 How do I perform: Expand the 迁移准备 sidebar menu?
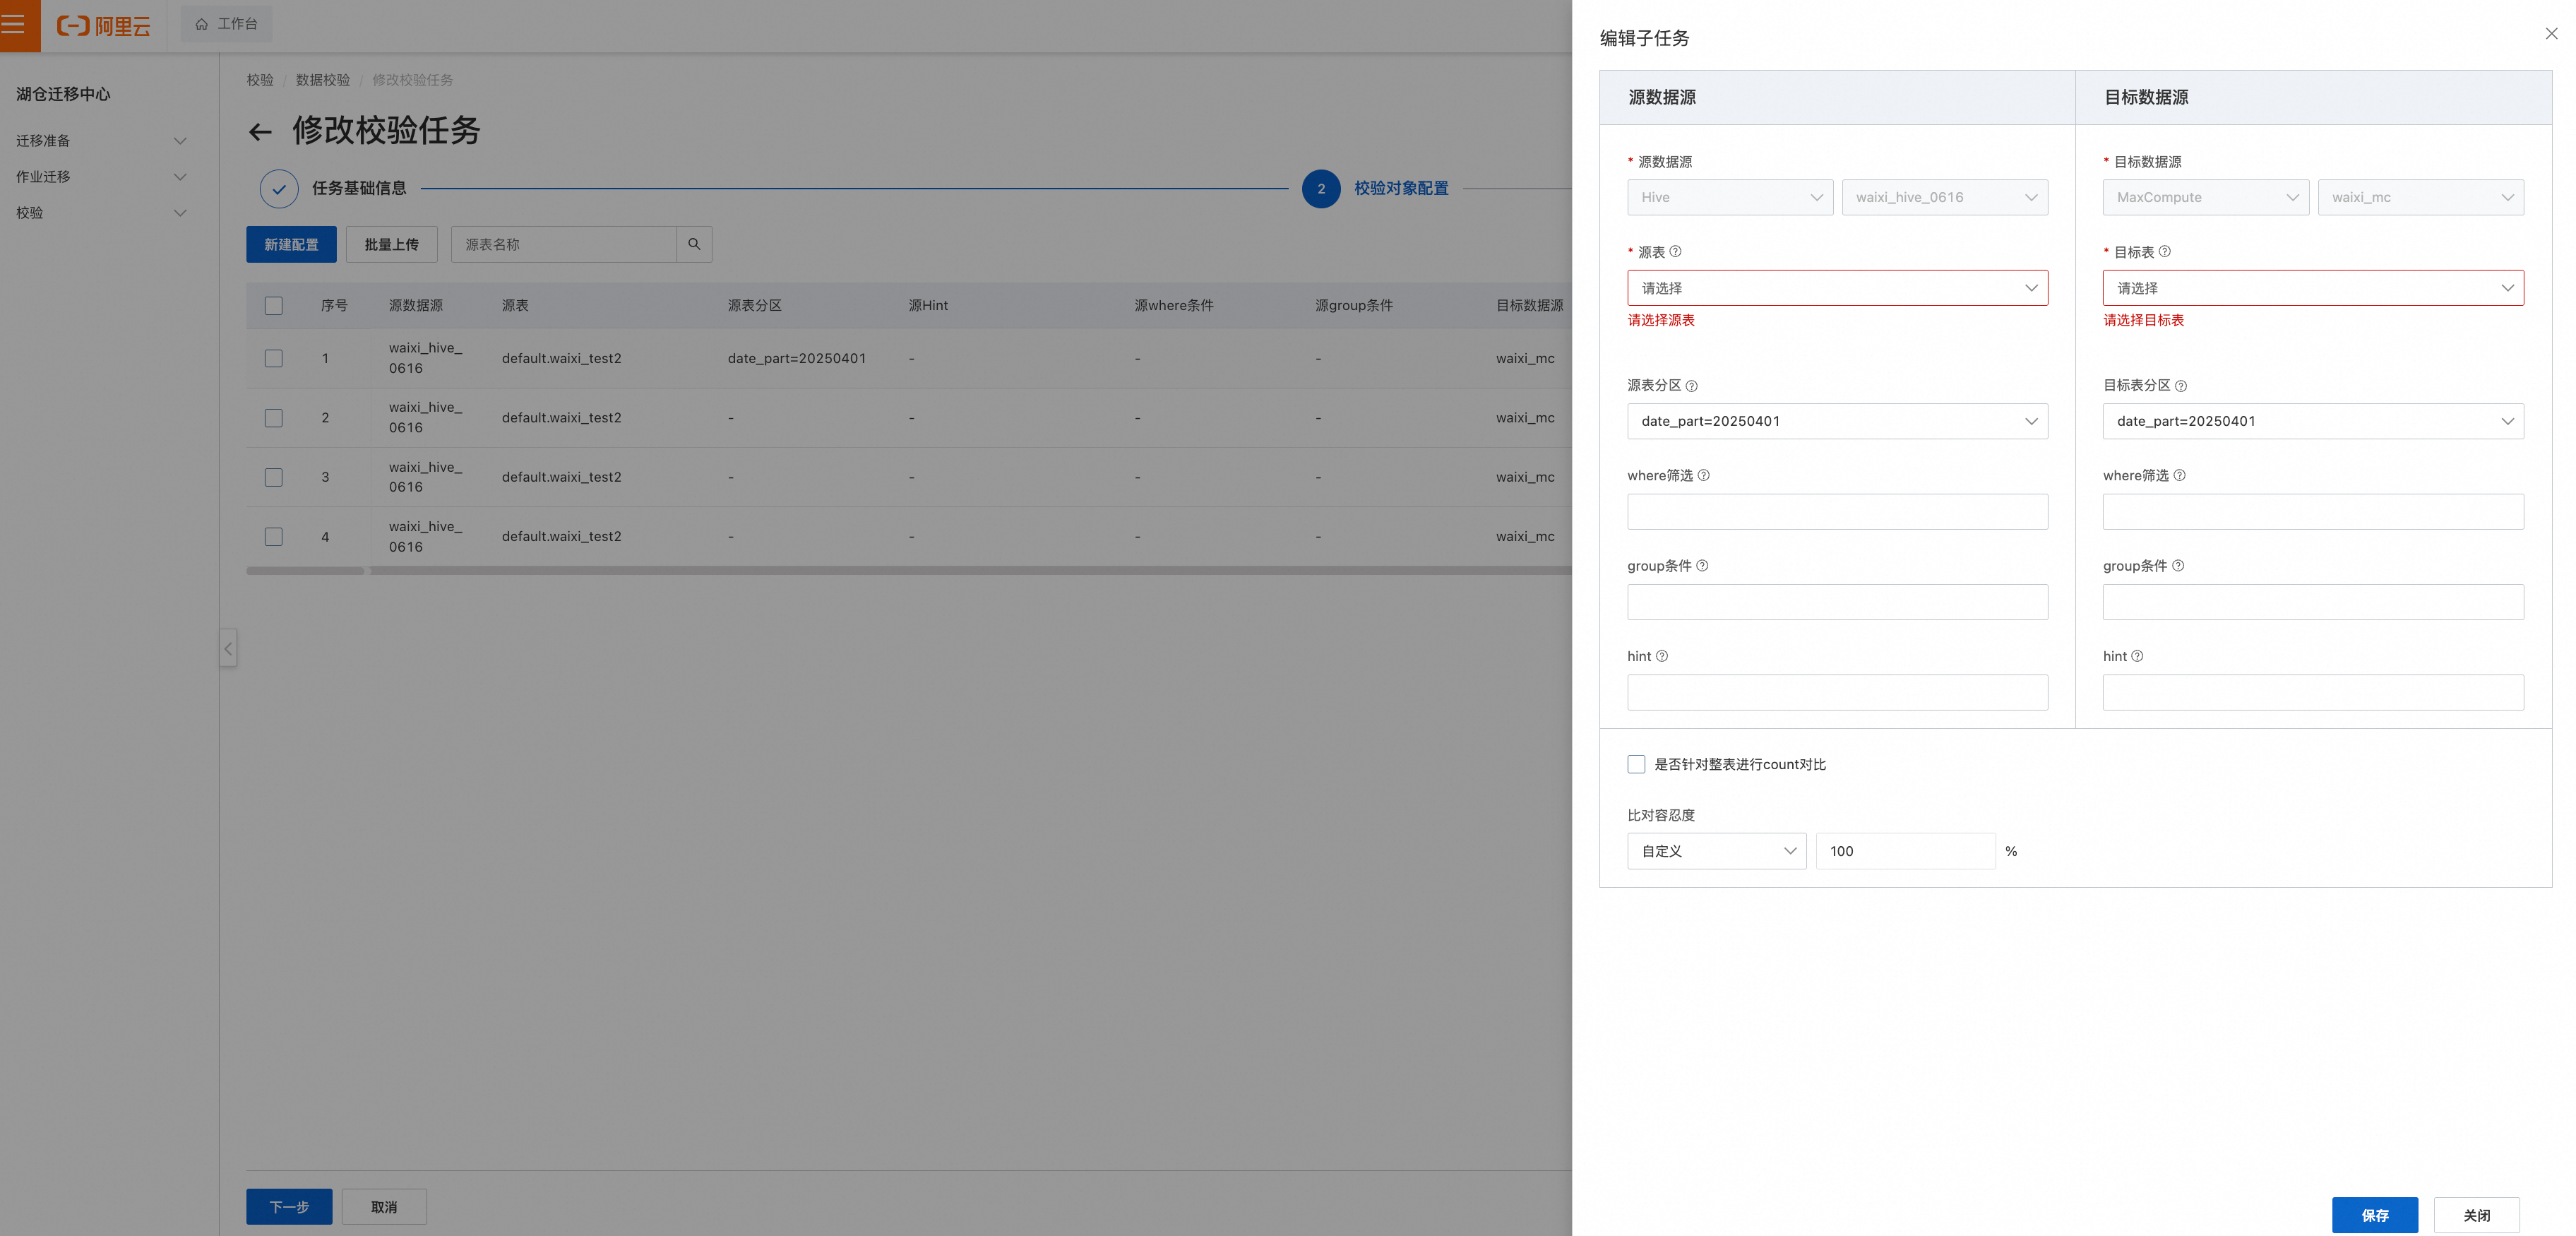click(100, 141)
